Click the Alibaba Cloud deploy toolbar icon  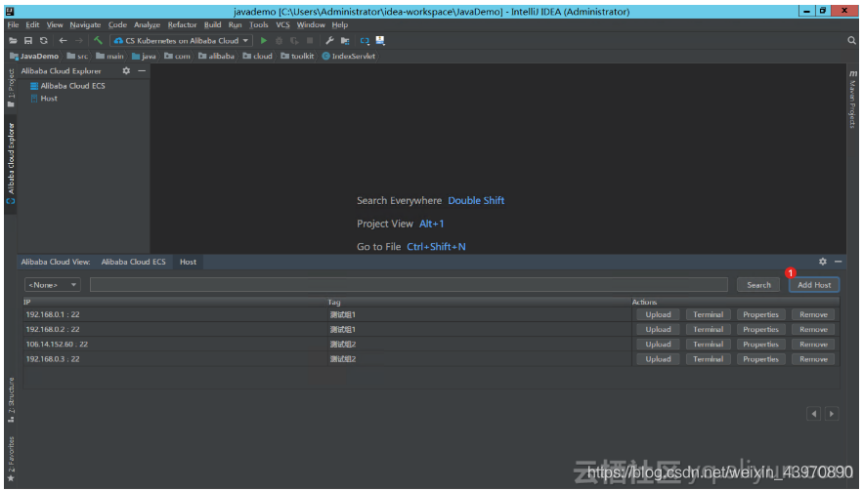(380, 41)
